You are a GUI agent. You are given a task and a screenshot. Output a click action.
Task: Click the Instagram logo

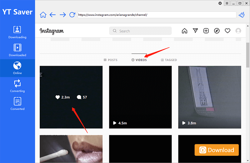click(x=52, y=31)
